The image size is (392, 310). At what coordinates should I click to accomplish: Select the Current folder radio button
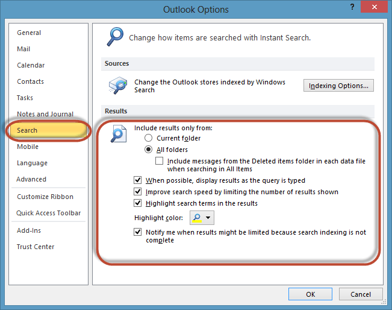click(x=148, y=138)
